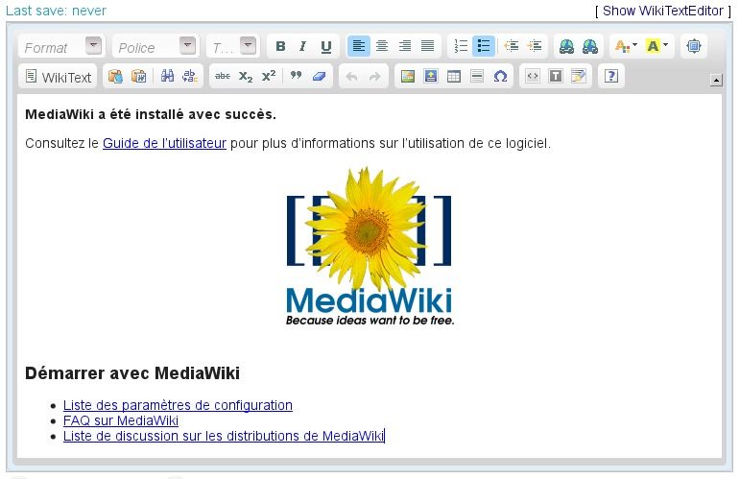Open the Replace text icon
The height and width of the screenshot is (479, 740).
coord(190,77)
